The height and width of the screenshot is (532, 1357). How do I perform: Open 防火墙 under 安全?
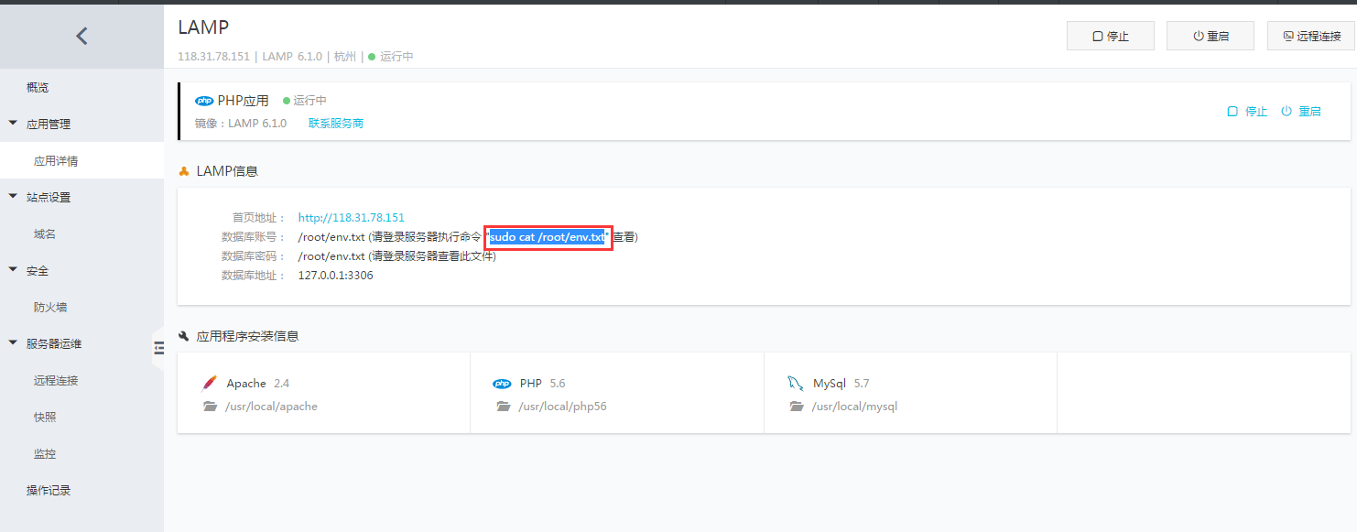tap(50, 308)
